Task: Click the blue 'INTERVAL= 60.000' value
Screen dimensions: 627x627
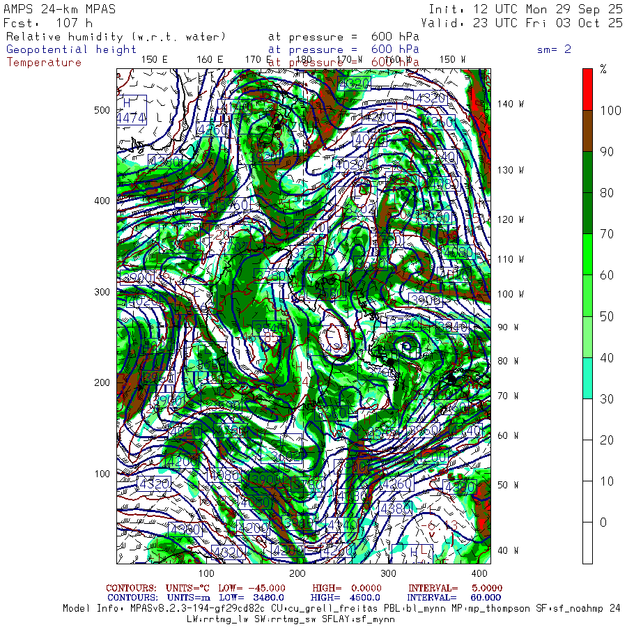Action: point(454,598)
